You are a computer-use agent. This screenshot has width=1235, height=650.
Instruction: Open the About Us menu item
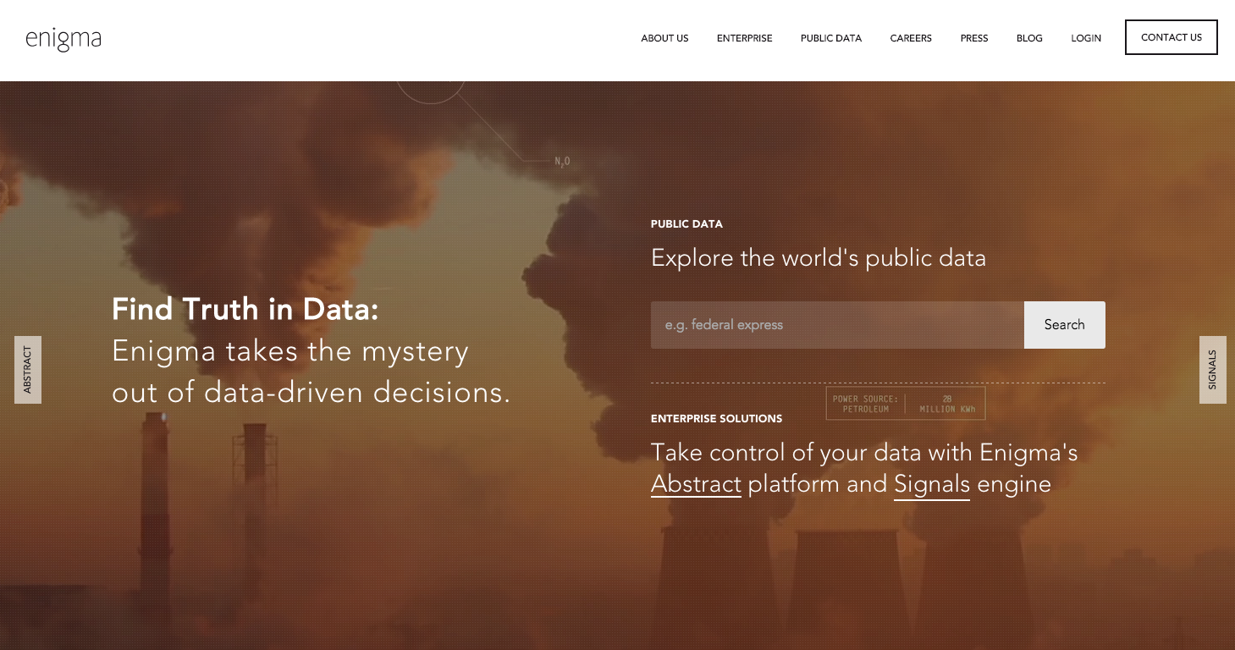[x=664, y=38]
